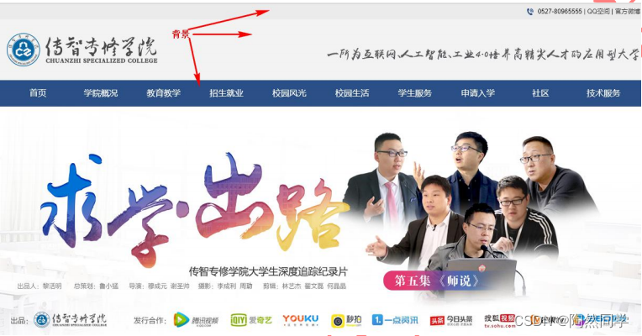
Task: Select 教育教学 in the nav bar
Action: [163, 93]
